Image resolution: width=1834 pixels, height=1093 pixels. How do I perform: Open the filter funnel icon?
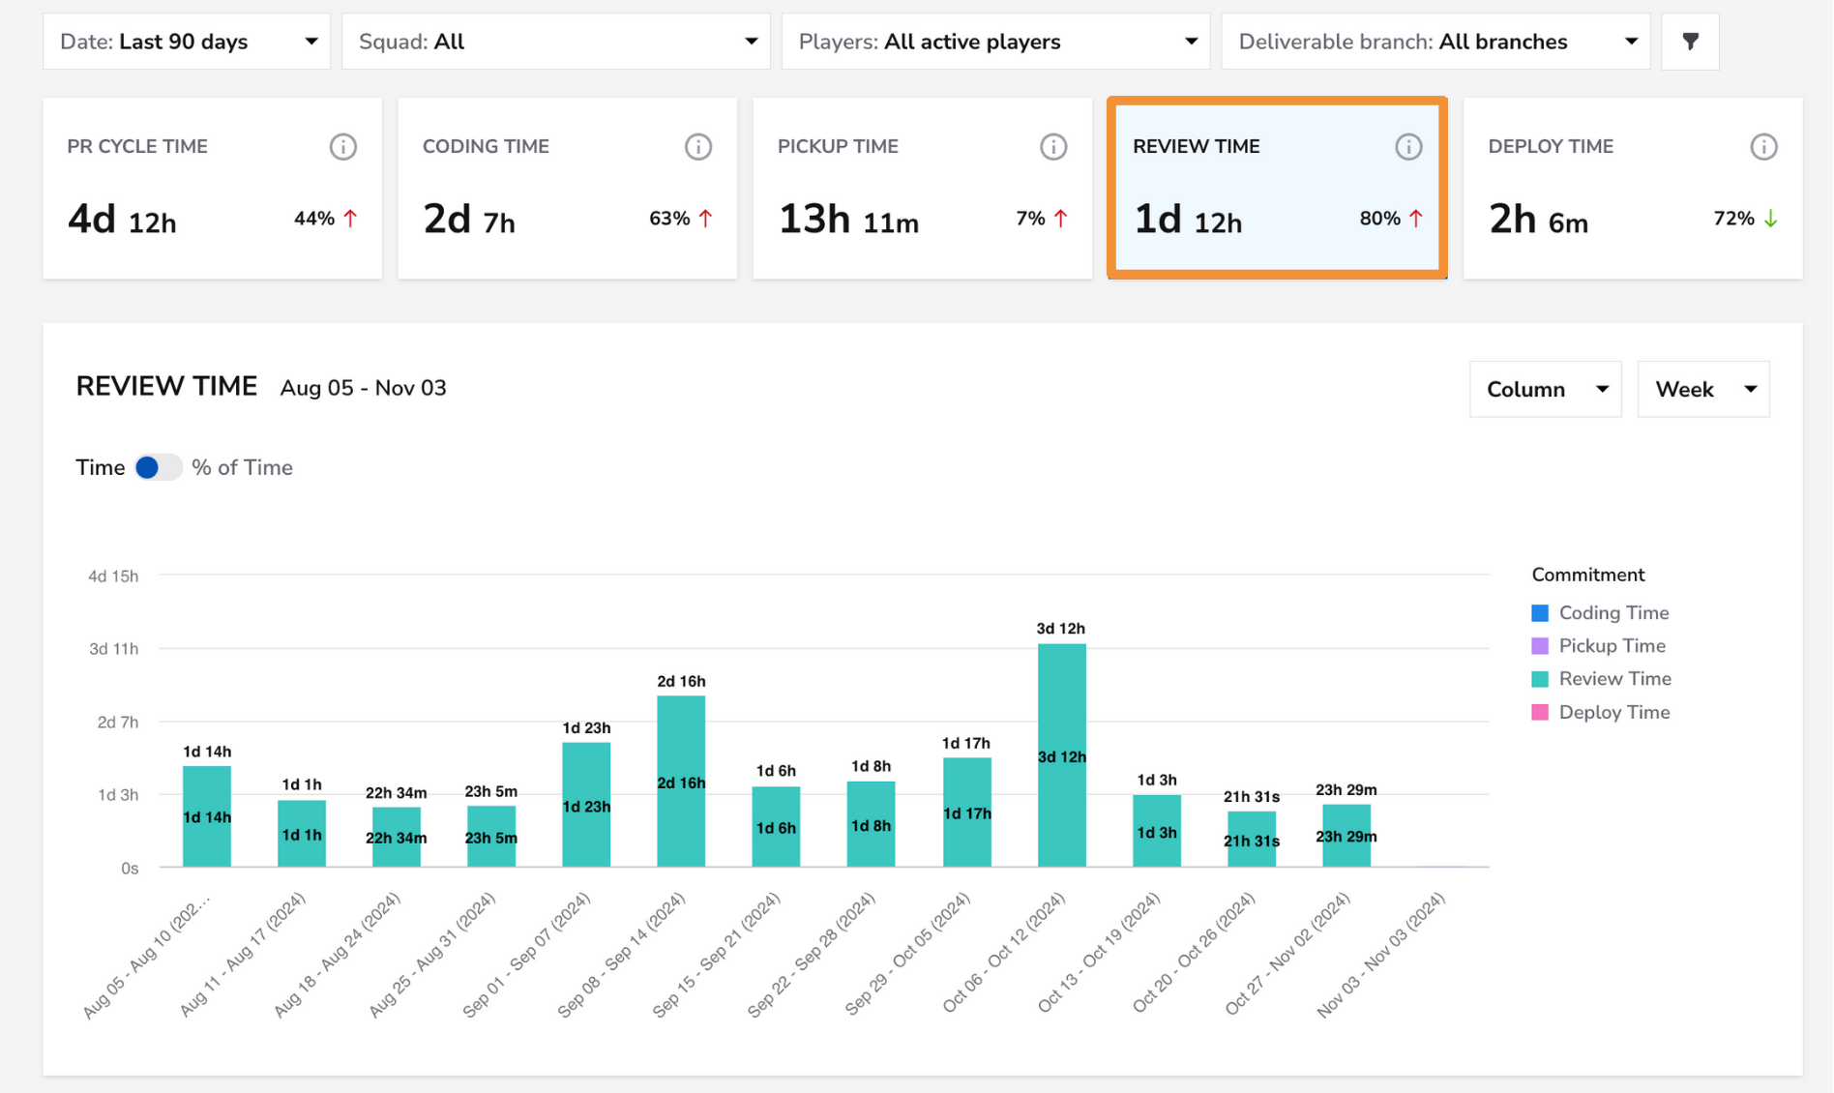pyautogui.click(x=1690, y=42)
